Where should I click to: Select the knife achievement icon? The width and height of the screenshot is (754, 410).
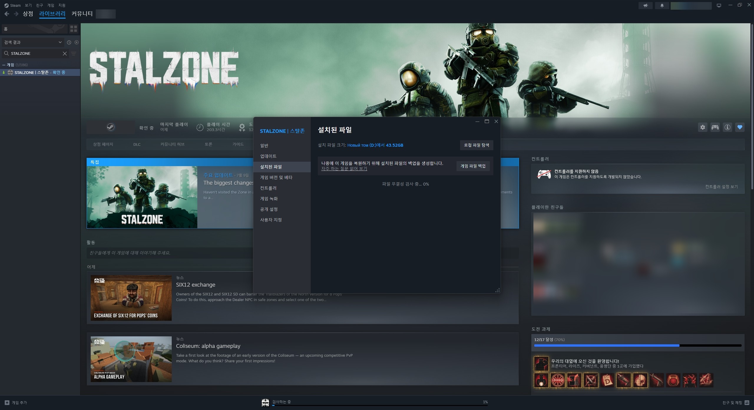tap(574, 380)
